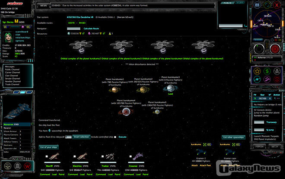Click the SJ Jump button
285x179 pixels.
(270, 130)
